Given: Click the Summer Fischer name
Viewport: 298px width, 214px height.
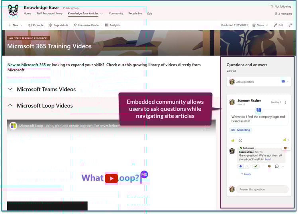Looking at the screenshot, I should click(249, 100).
